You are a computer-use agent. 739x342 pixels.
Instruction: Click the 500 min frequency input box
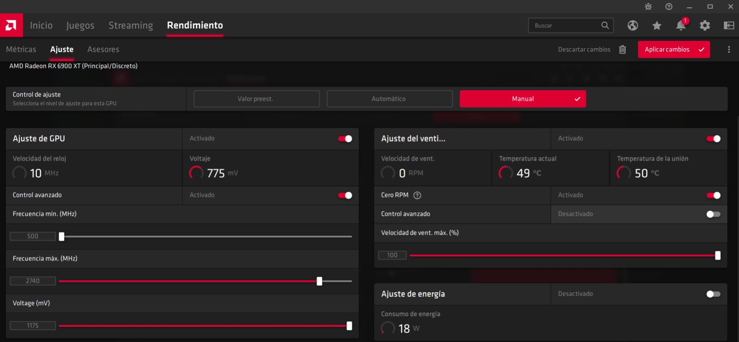tap(33, 236)
